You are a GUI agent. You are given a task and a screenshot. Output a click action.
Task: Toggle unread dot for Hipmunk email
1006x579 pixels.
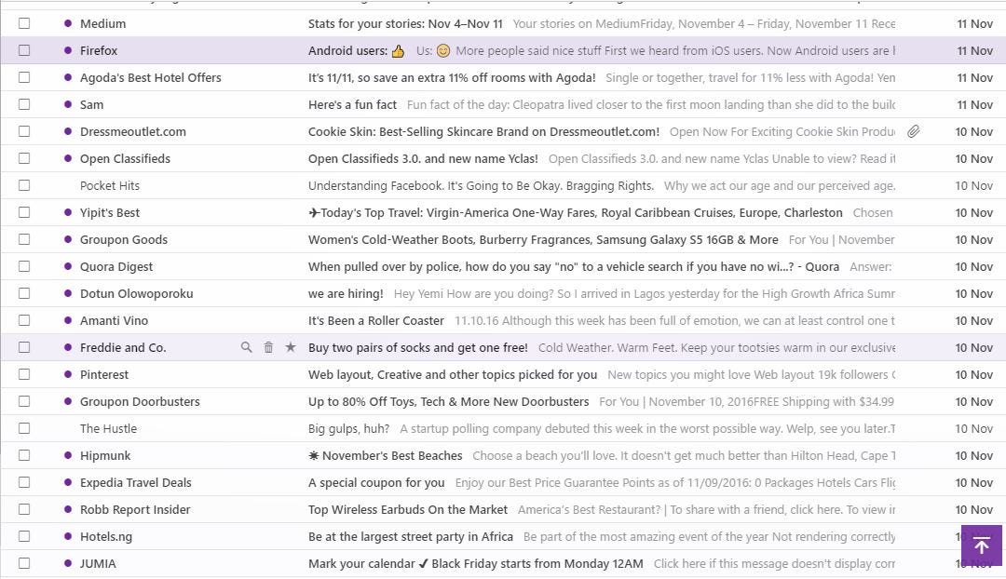coord(68,455)
